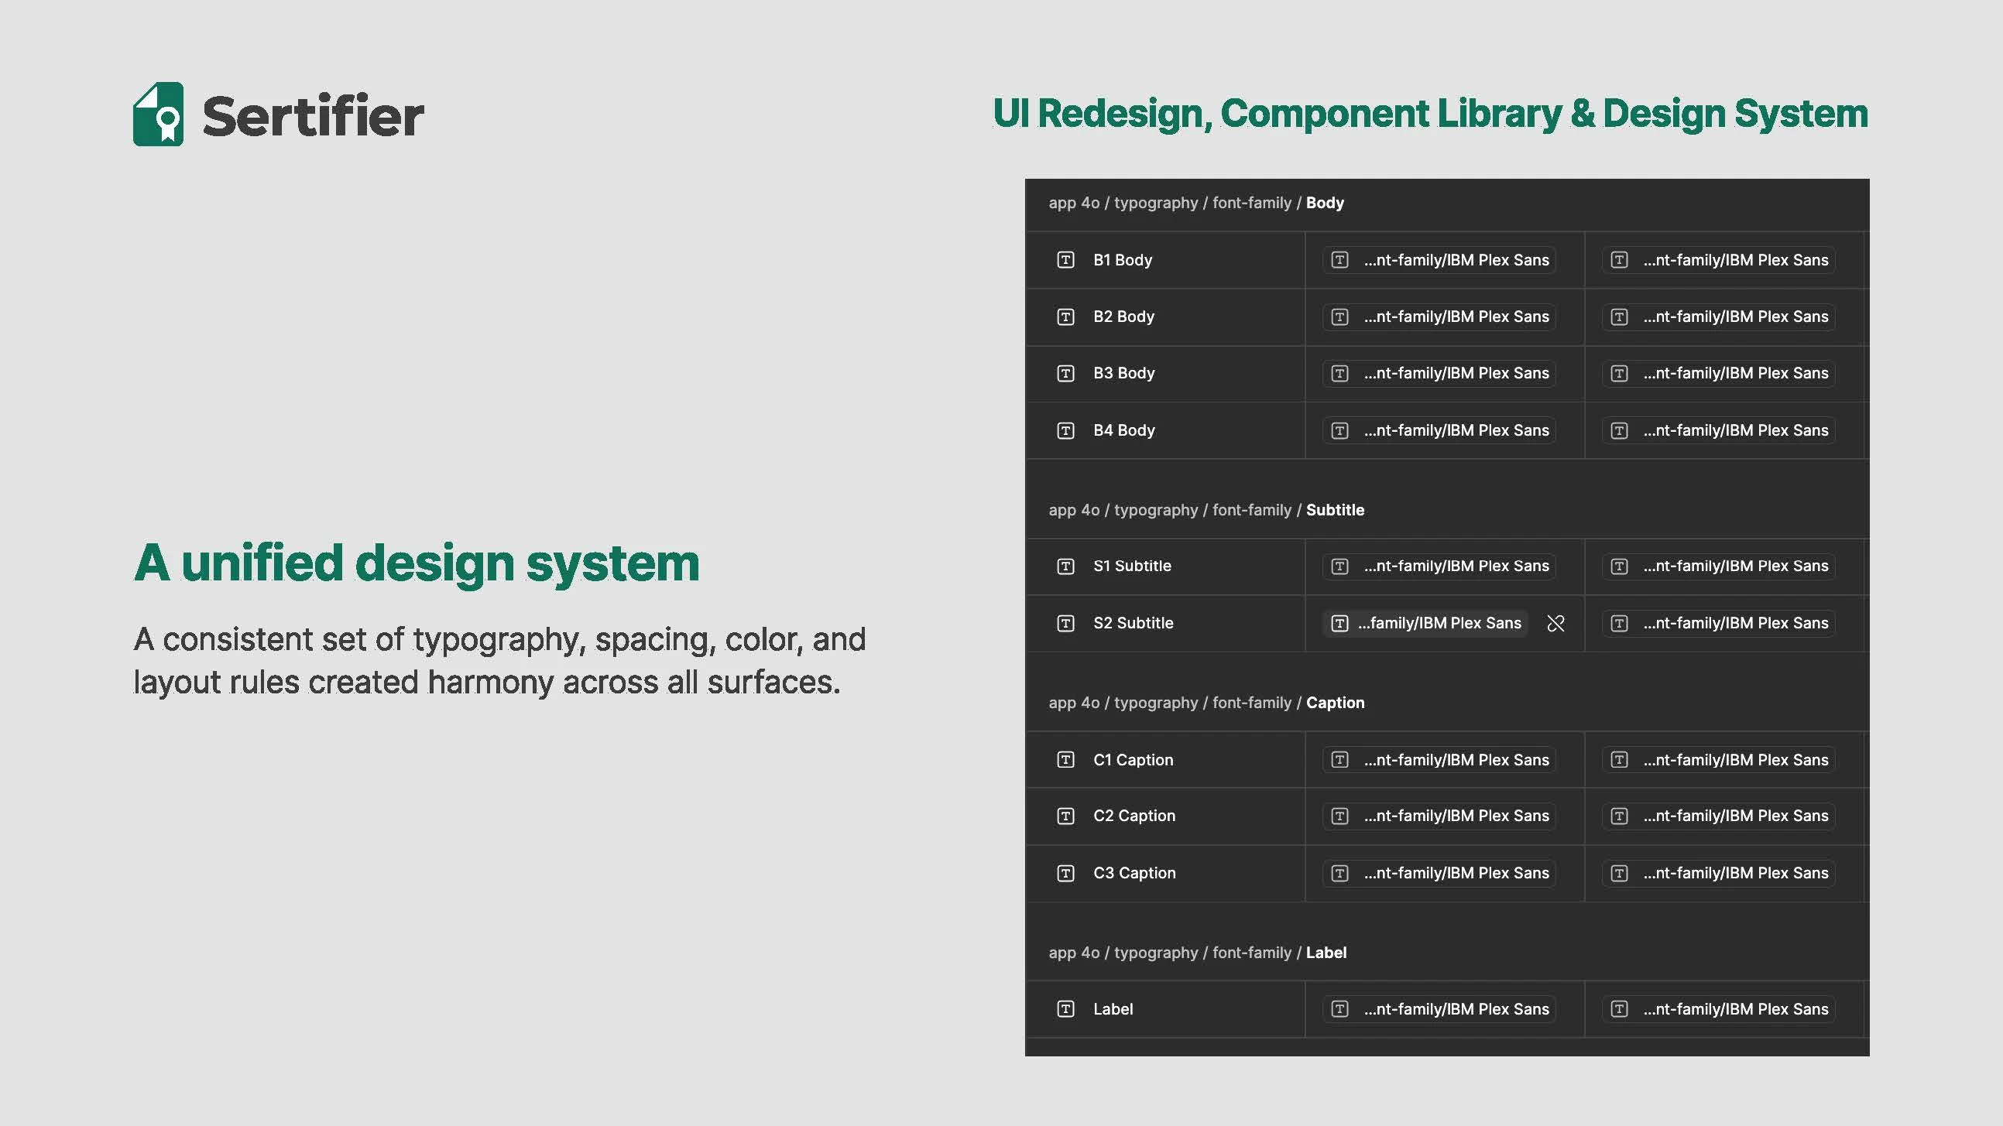2003x1126 pixels.
Task: Click the font-family / Label group header
Action: coord(1198,953)
